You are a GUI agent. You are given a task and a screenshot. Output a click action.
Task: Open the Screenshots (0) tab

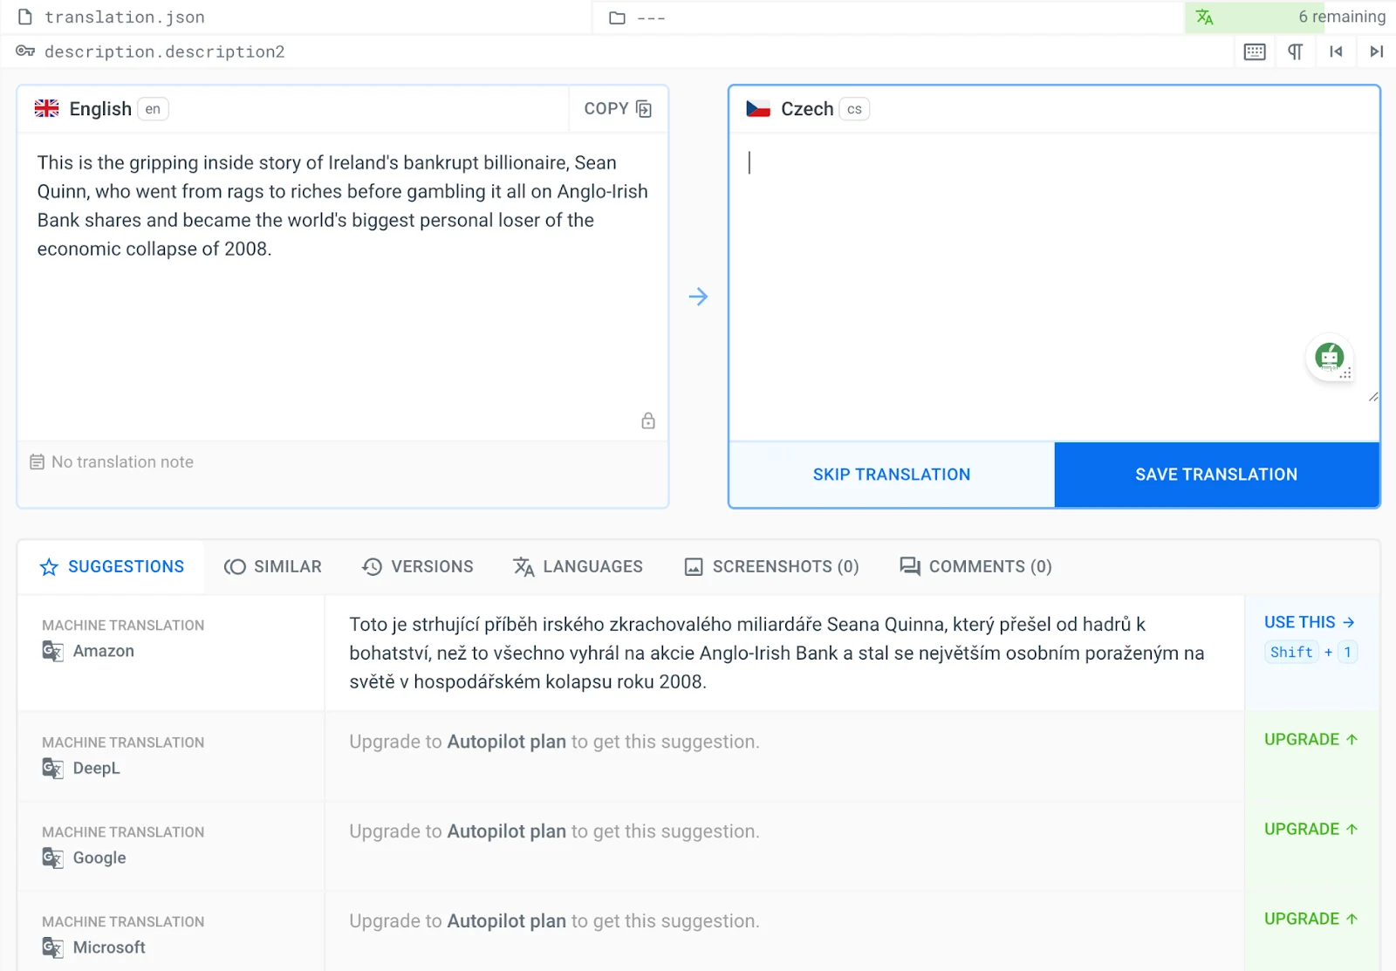tap(772, 567)
